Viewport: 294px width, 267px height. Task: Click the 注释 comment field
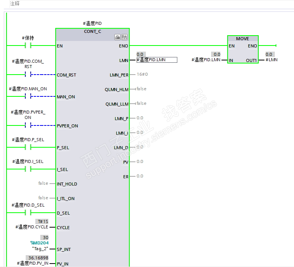pos(15,3)
